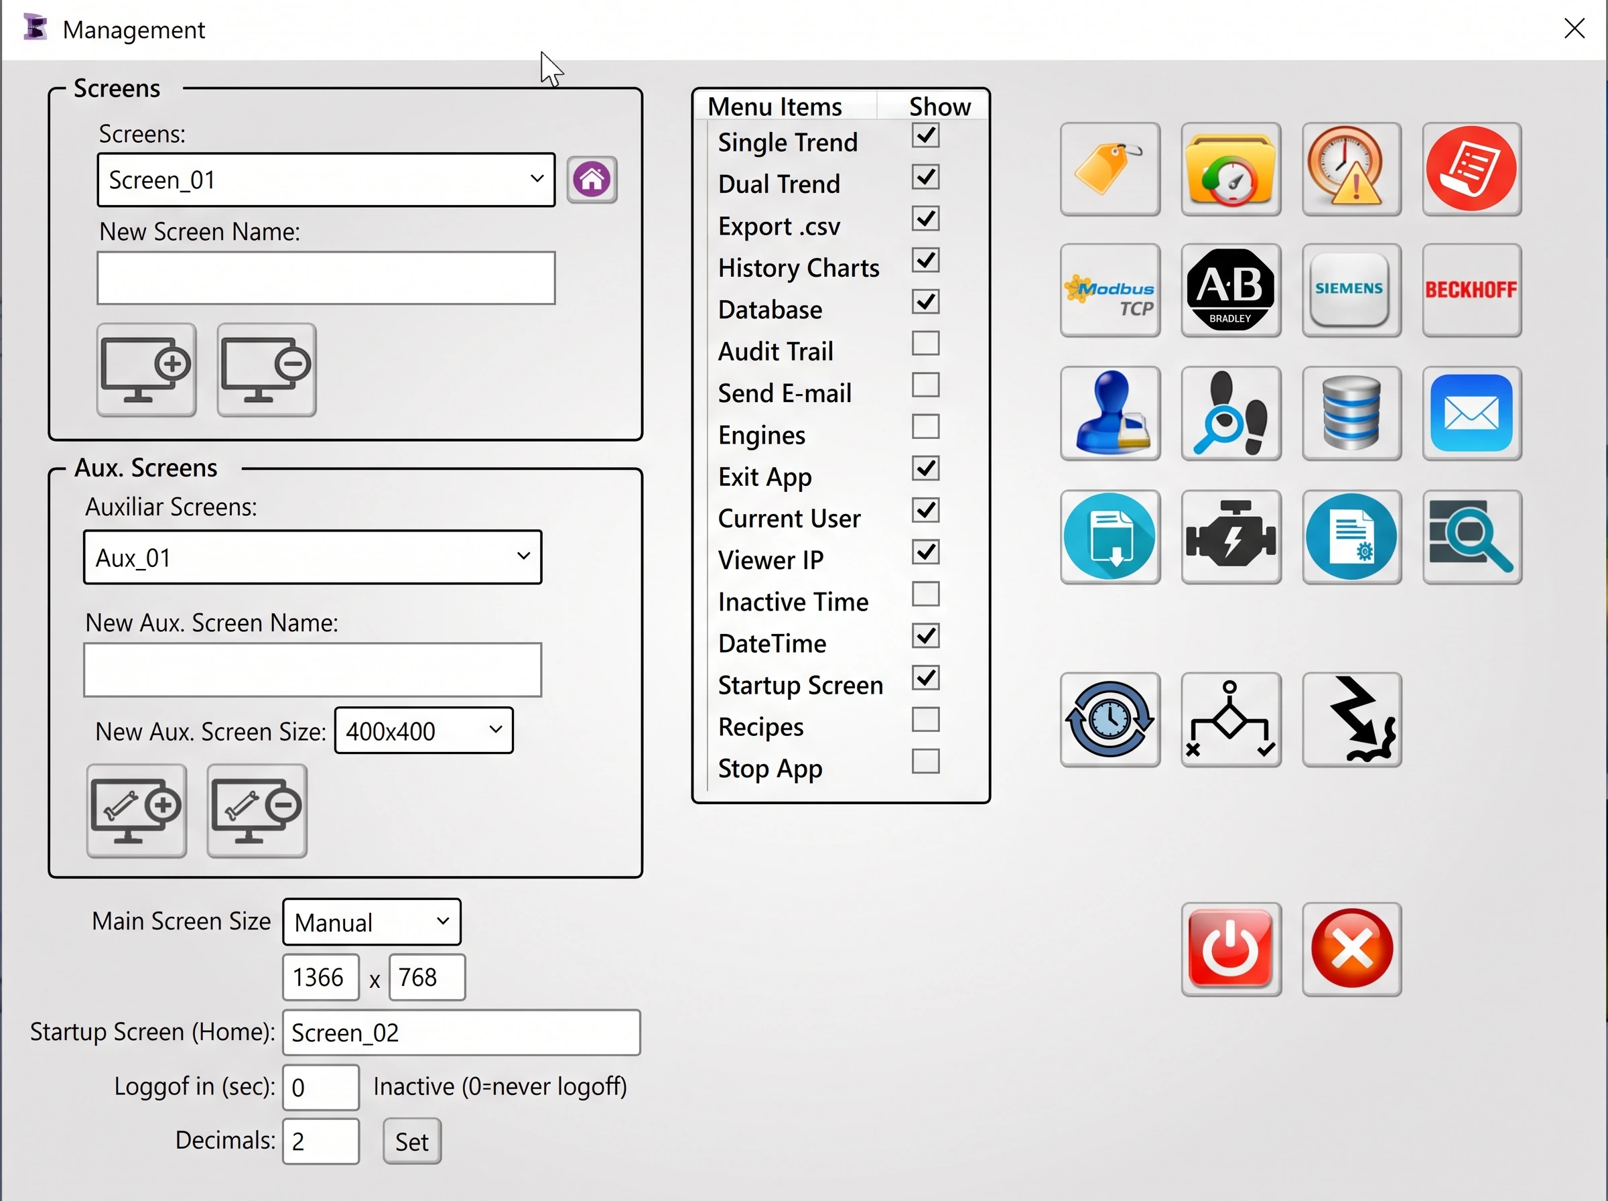This screenshot has width=1608, height=1201.
Task: Open the alarm clock warning icon
Action: point(1351,170)
